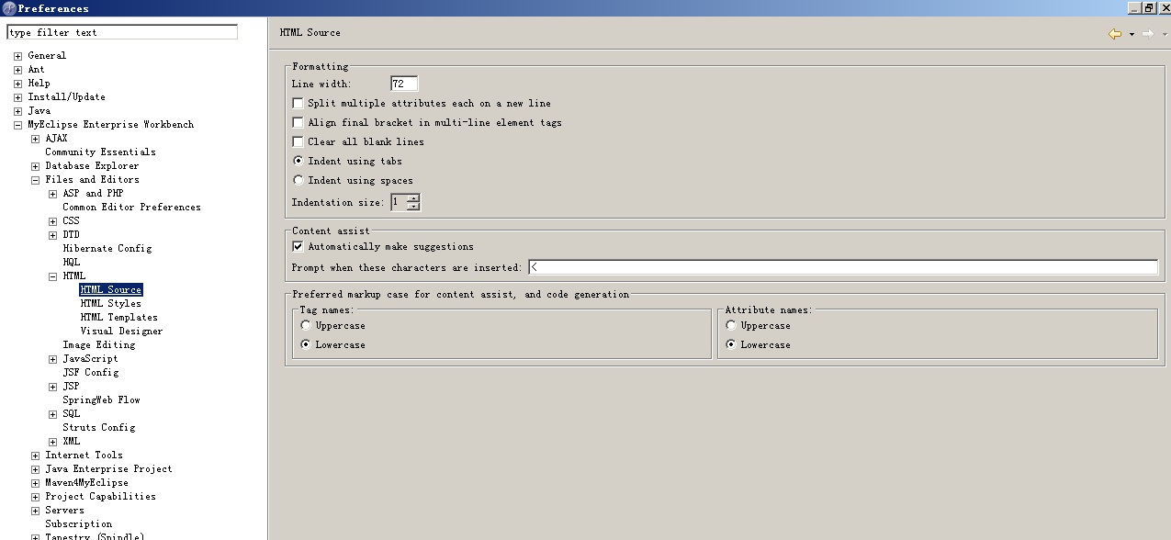
Task: Decrease indentation size with down spinner
Action: [413, 207]
